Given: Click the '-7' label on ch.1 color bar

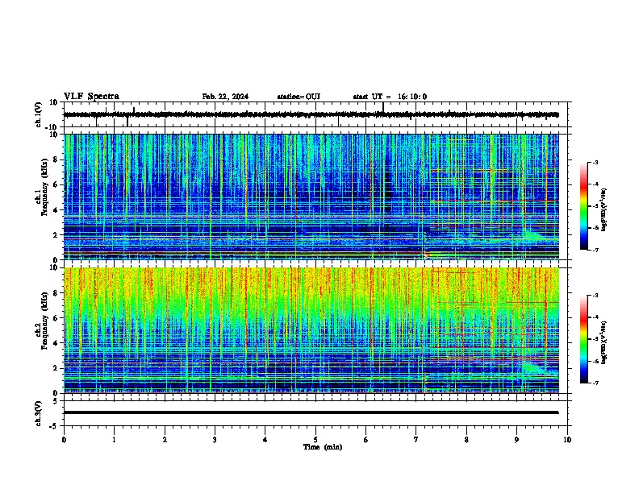Looking at the screenshot, I should (x=595, y=250).
